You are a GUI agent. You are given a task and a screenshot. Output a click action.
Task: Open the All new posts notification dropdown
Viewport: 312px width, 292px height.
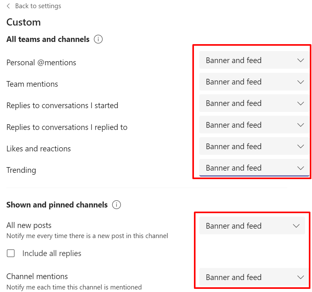252,226
